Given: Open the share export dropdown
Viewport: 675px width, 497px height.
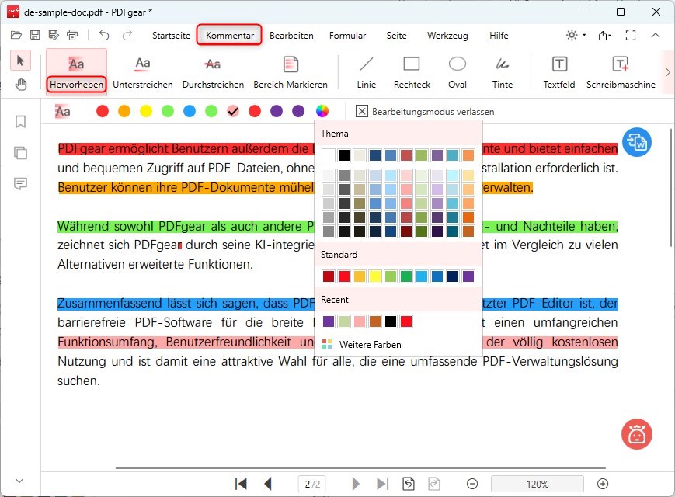Looking at the screenshot, I should click(604, 35).
